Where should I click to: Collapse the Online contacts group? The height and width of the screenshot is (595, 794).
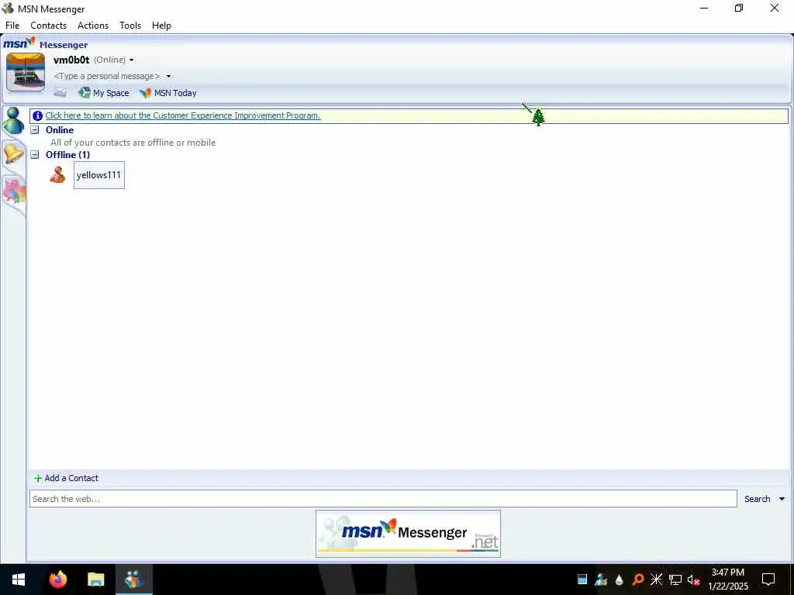[x=35, y=130]
